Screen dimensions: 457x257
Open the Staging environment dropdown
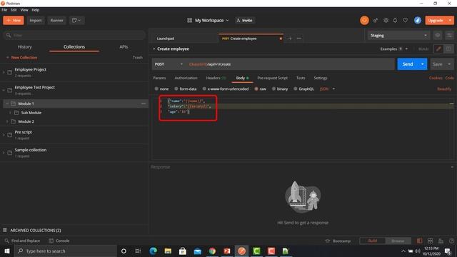tap(398, 36)
